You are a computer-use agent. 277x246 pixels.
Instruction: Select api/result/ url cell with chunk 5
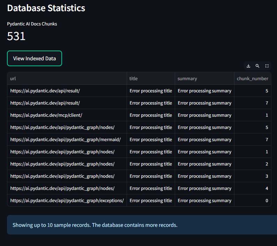coord(67,91)
